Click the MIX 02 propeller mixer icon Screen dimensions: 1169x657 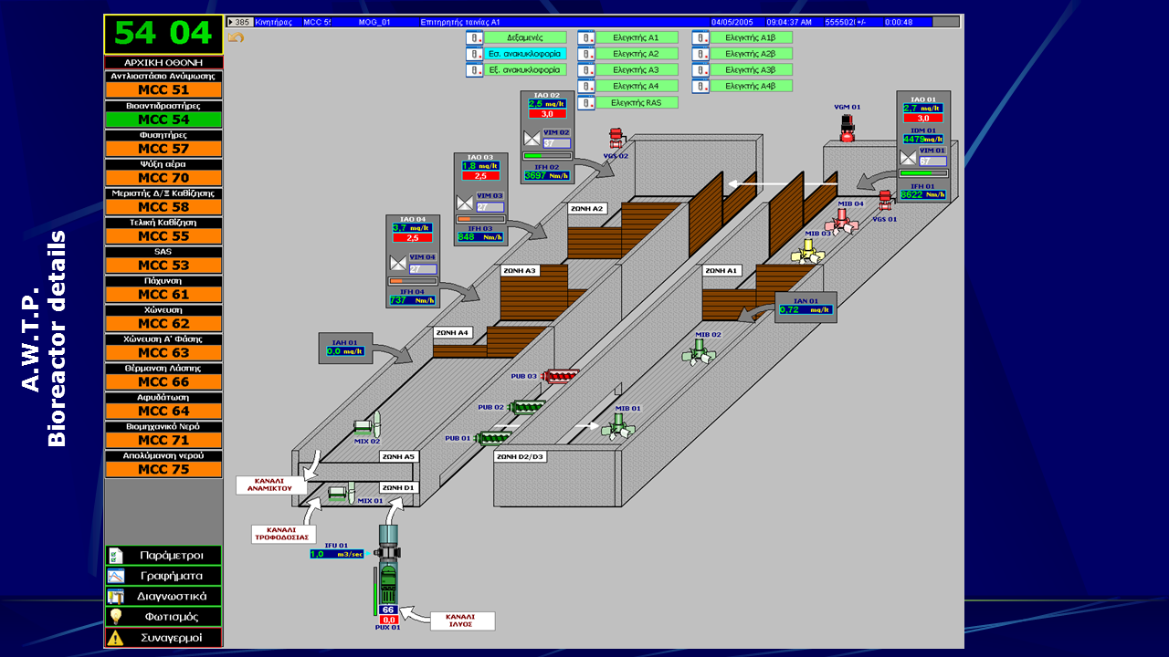pyautogui.click(x=369, y=425)
